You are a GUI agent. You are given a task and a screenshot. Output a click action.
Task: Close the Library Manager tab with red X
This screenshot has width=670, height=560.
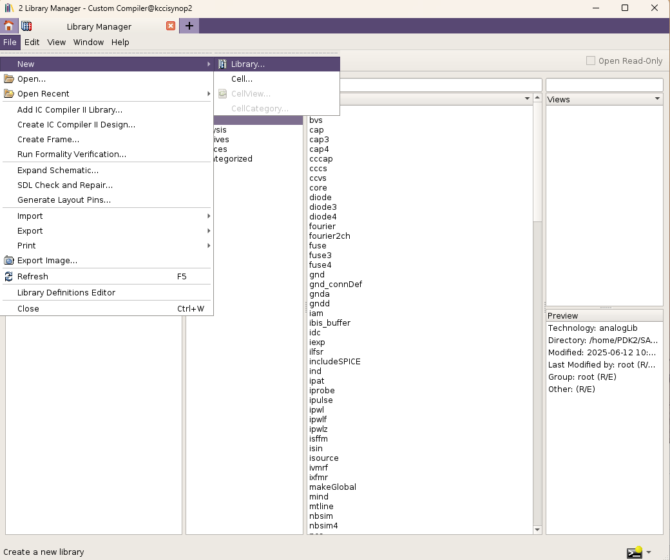[171, 26]
